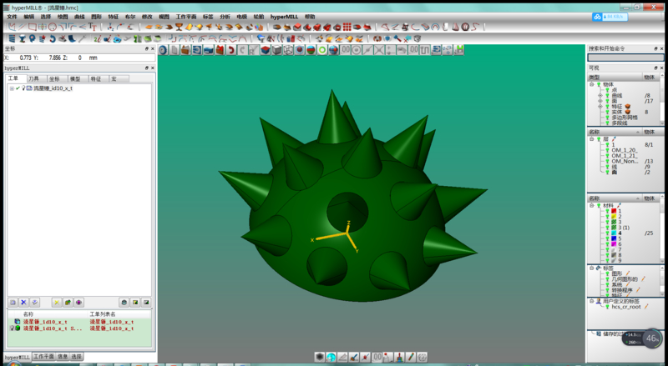Select shaded blue-red cube view mode
The image size is (668, 366).
pyautogui.click(x=266, y=50)
